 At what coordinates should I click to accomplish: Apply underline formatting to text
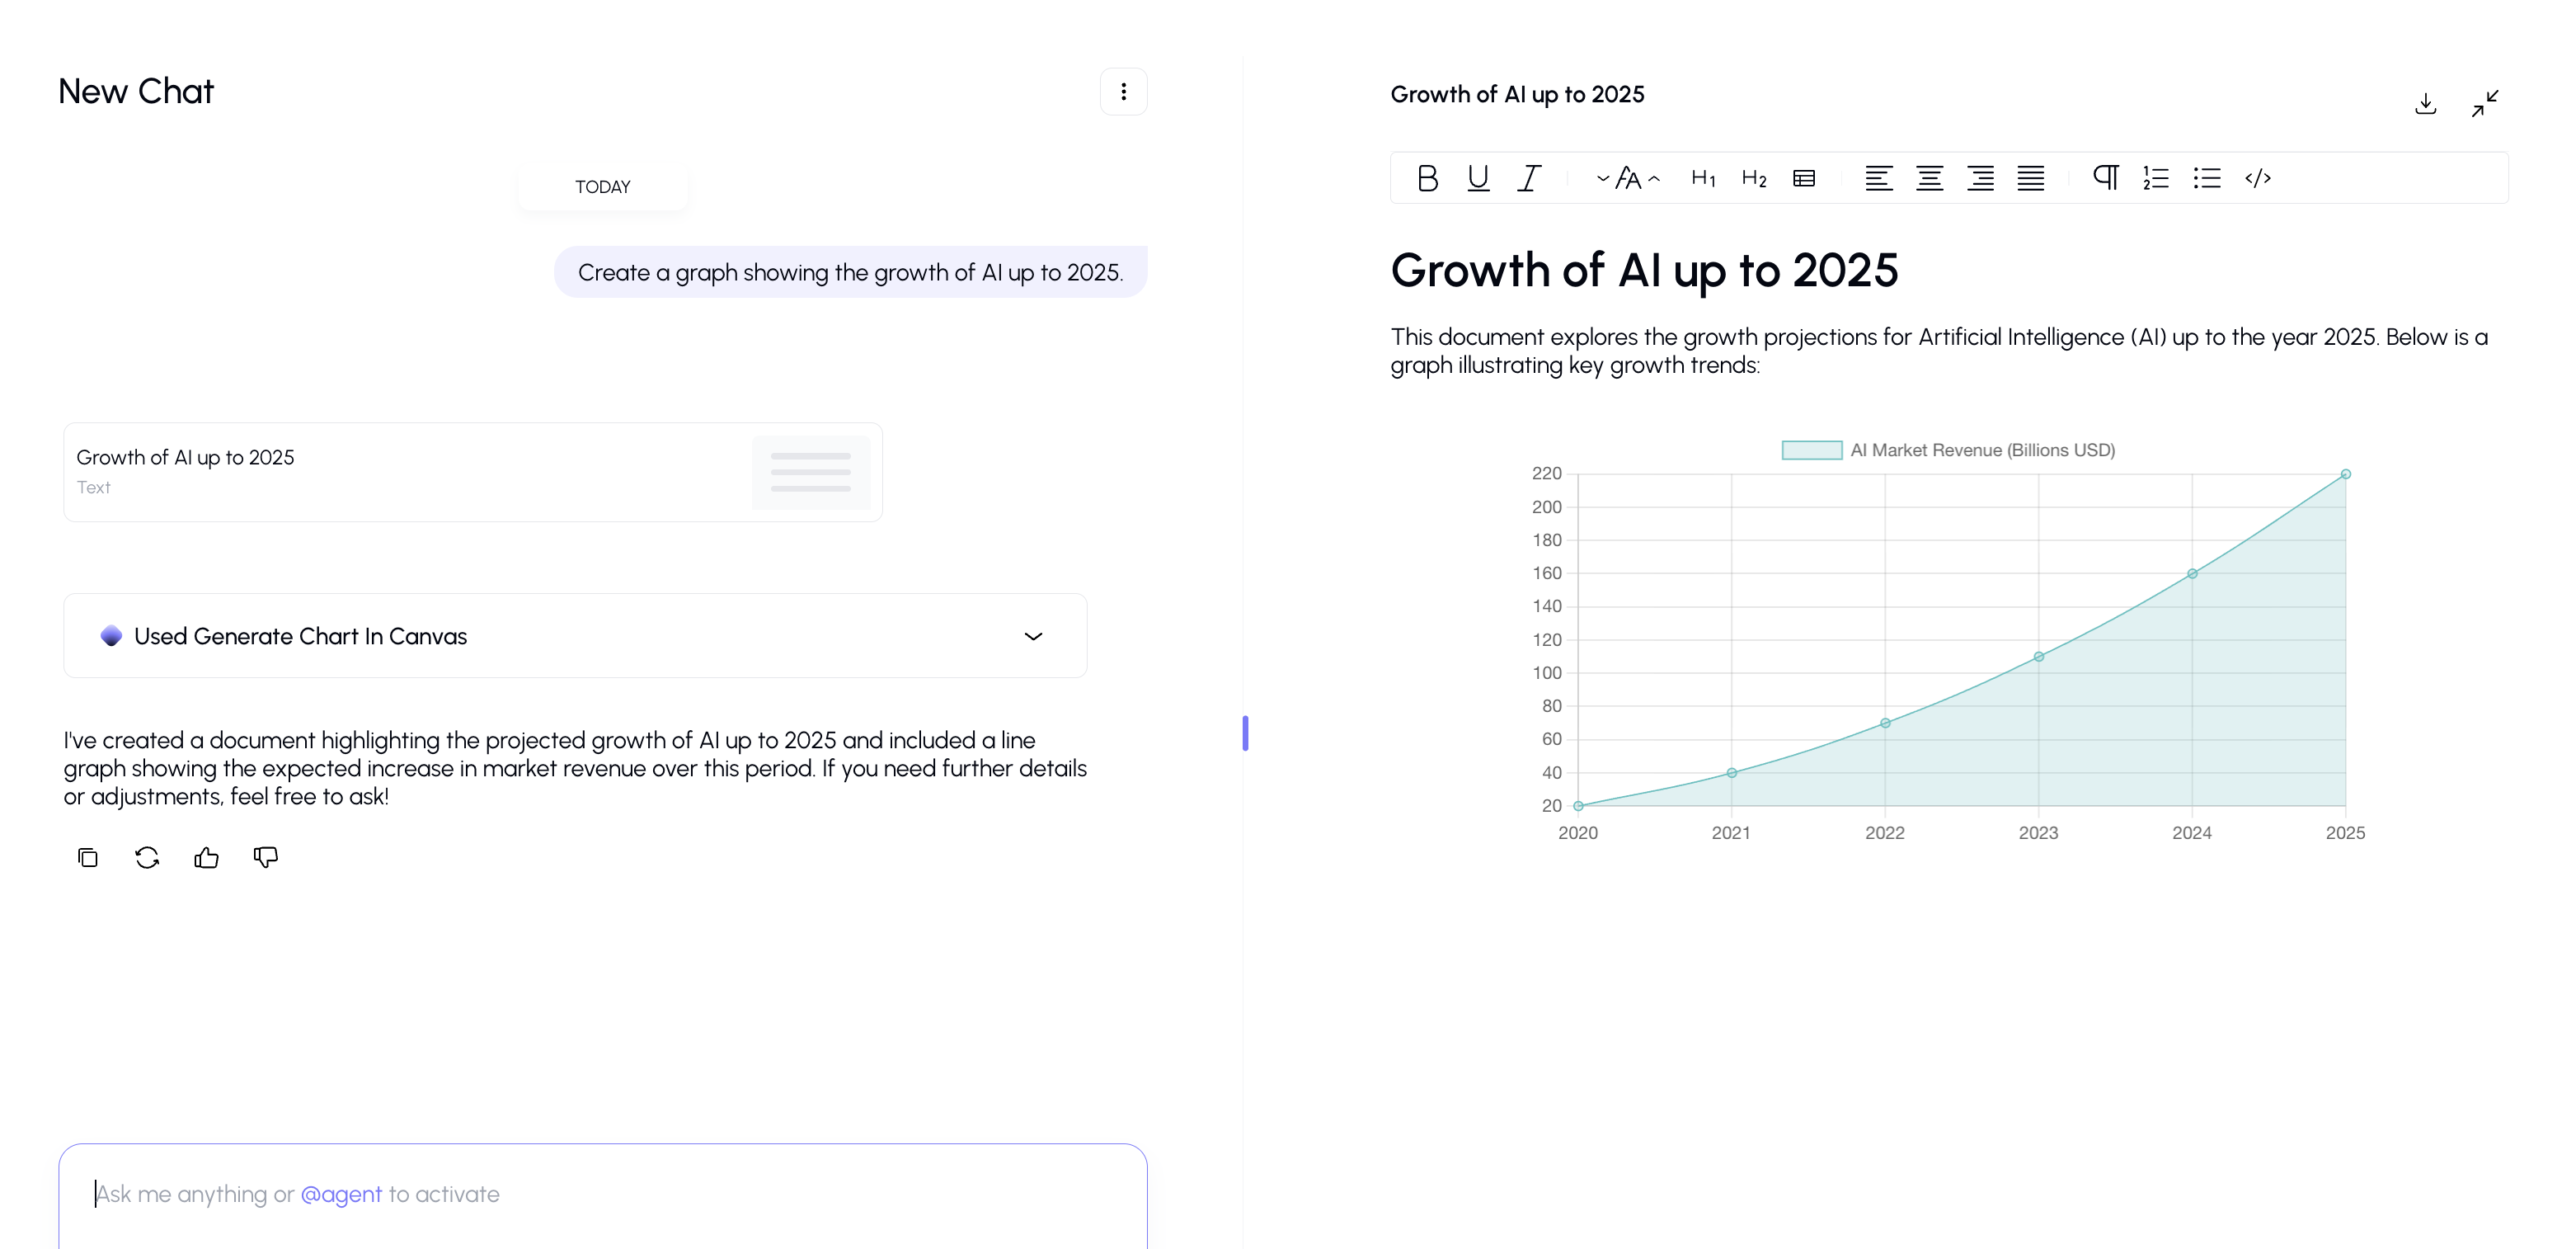(x=1478, y=178)
